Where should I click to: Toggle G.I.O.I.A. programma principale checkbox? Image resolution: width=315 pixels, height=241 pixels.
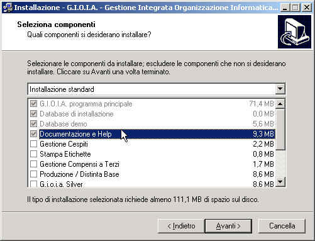(x=33, y=104)
